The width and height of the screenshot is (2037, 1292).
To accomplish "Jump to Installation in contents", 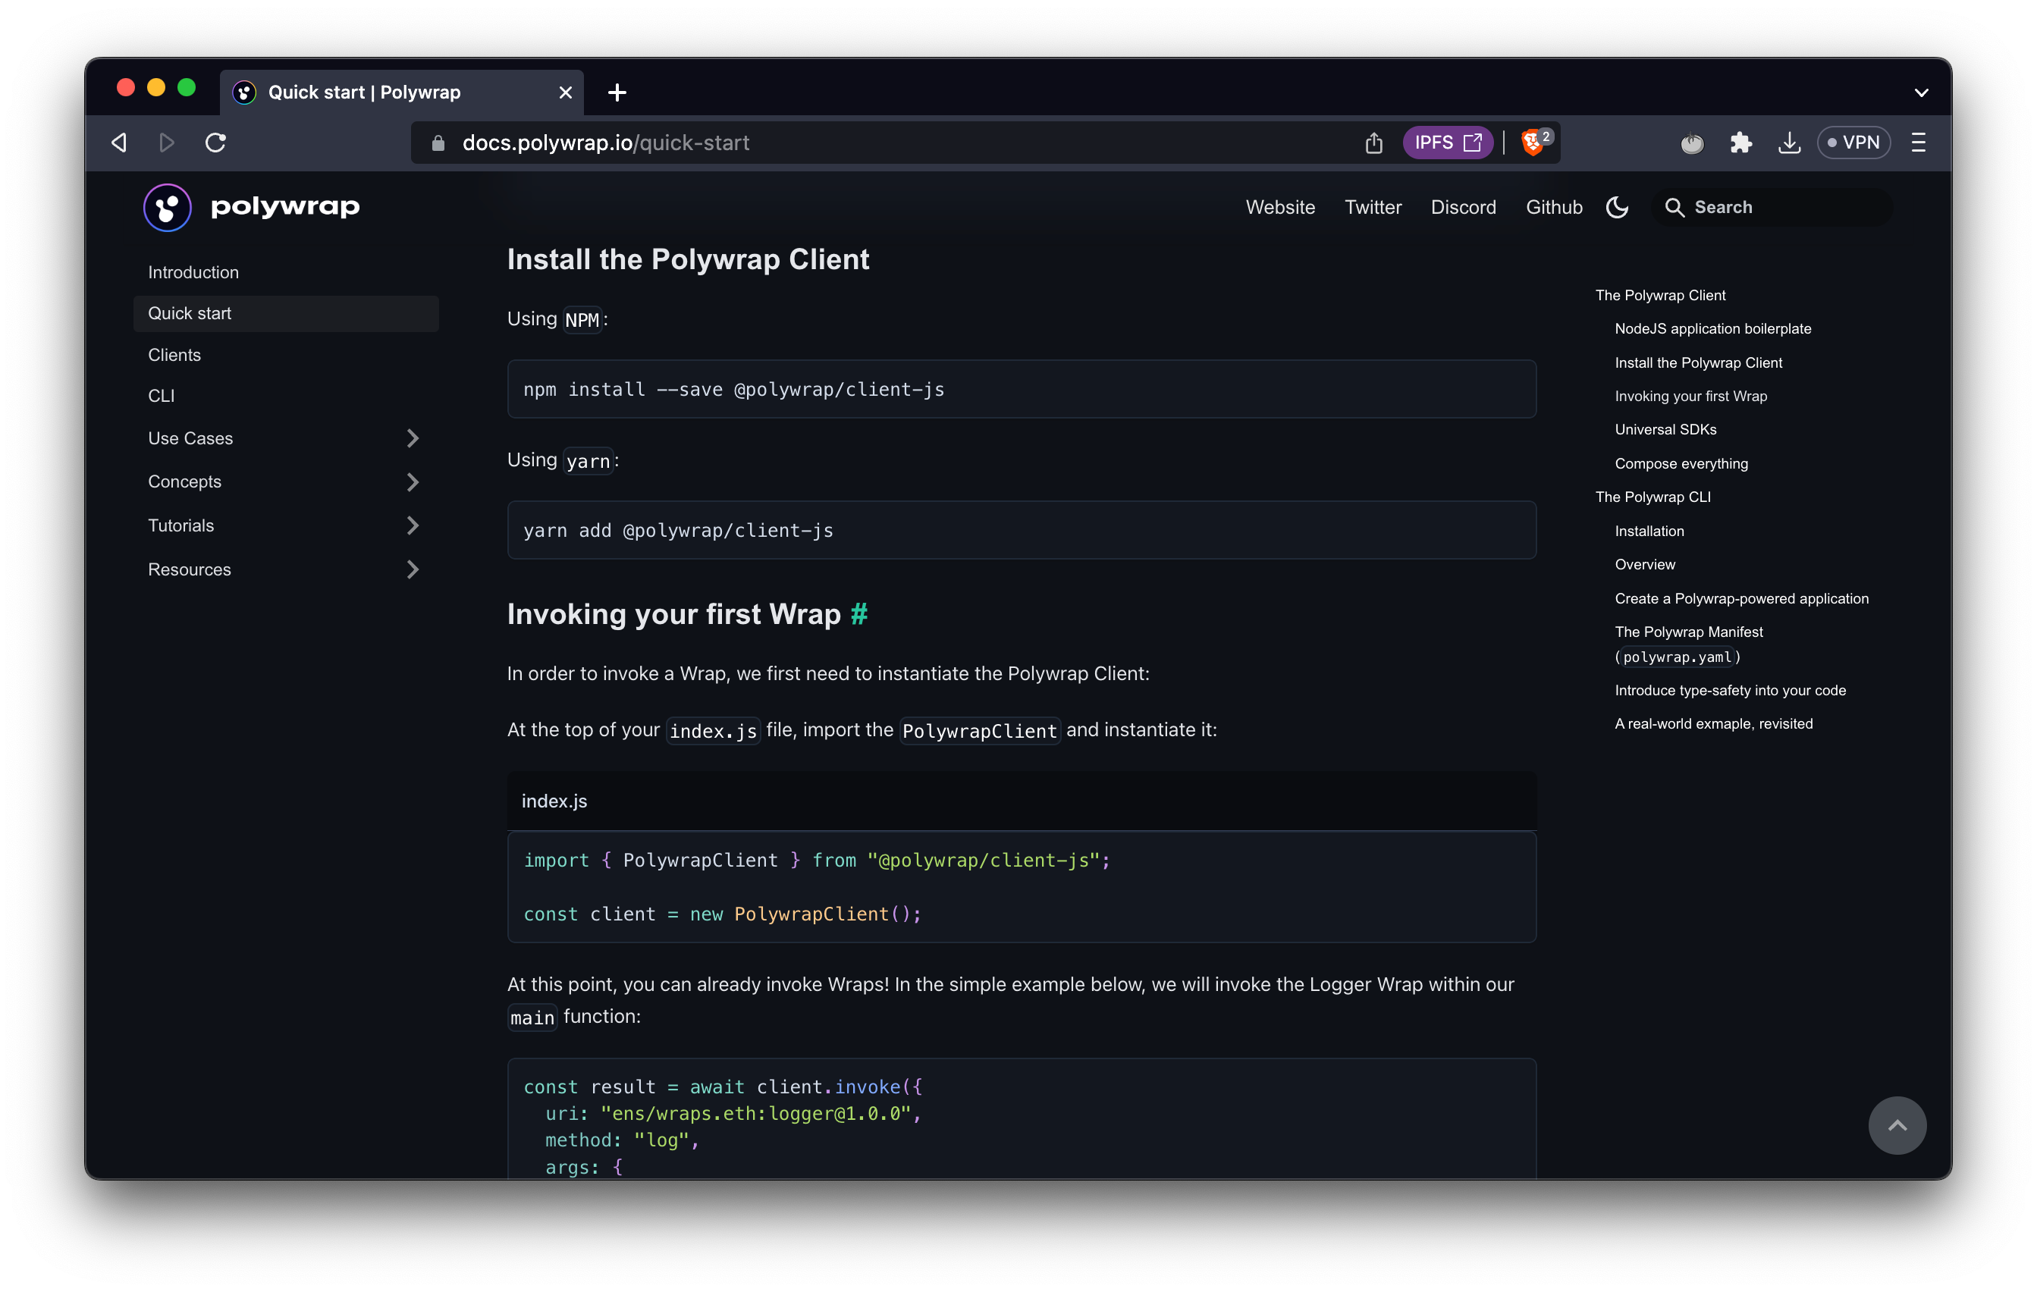I will 1649,531.
